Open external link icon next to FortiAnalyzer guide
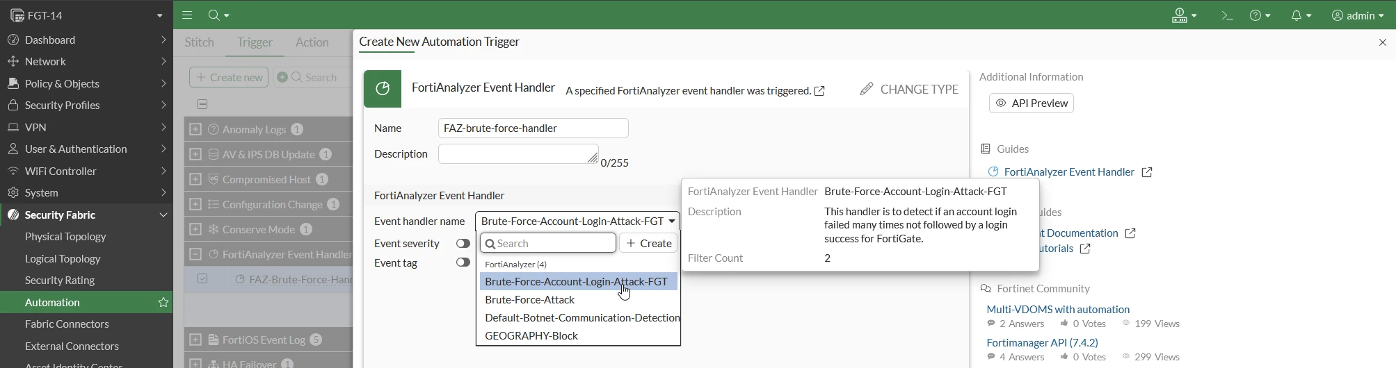1396x368 pixels. tap(1148, 172)
